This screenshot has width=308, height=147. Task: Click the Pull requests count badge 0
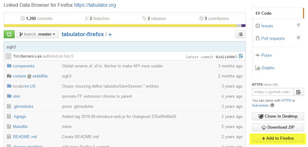point(298,37)
